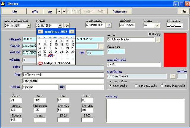Click magnifier search icon beside ADMN1000011
190x128 pixels.
109,25
